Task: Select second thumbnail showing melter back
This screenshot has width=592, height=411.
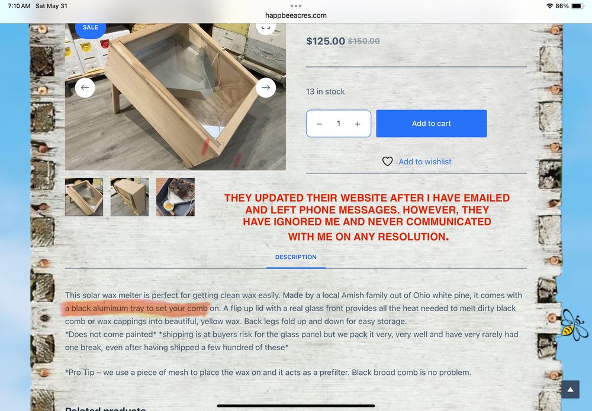Action: 130,197
